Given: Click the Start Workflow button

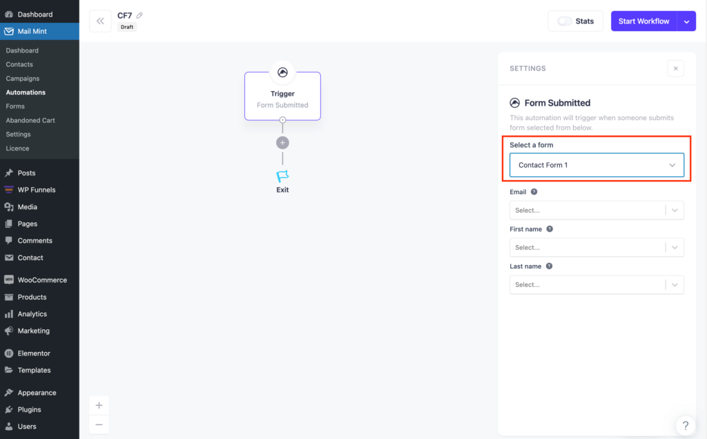Looking at the screenshot, I should [x=643, y=21].
